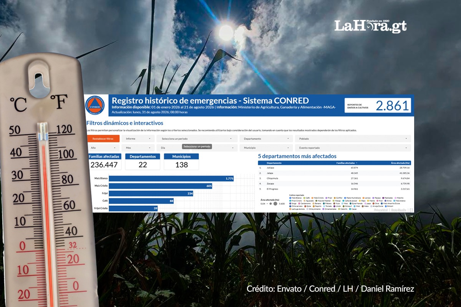Screen dimensions: 461x307
Task: Select the Jutiapa table row
Action: (x=335, y=168)
